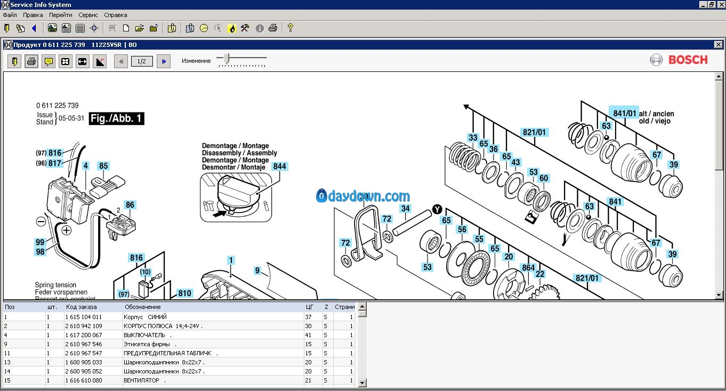Click the exit door icon in main toolbar
The width and height of the screenshot is (726, 391).
7,28
